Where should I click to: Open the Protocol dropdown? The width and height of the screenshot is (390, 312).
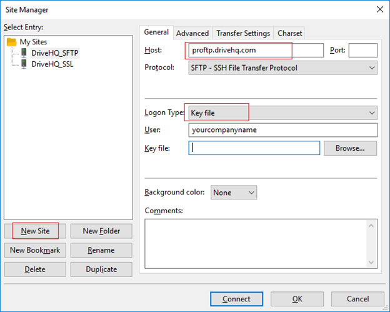[282, 68]
